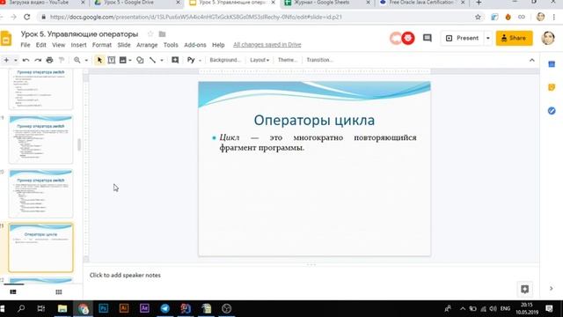Screen dimensions: 563x317
Task: Open the Insert menu
Action: [x=78, y=45]
